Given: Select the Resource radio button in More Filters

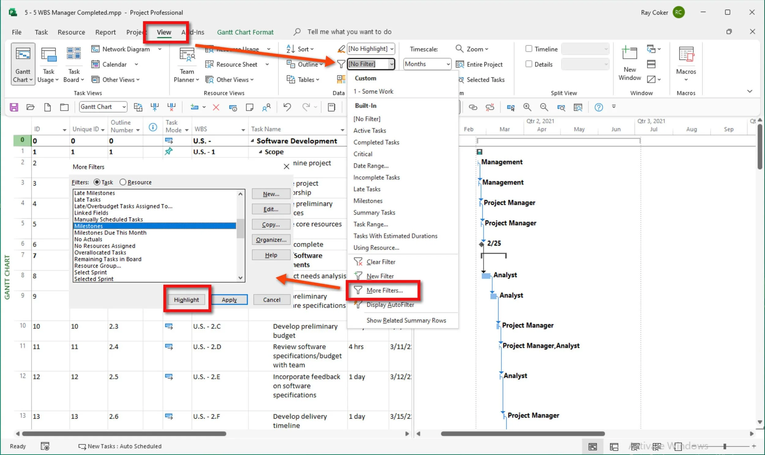Looking at the screenshot, I should (123, 182).
